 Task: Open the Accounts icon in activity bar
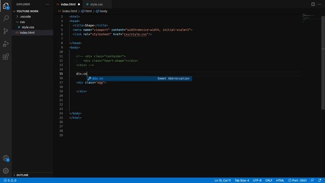(x=6, y=158)
